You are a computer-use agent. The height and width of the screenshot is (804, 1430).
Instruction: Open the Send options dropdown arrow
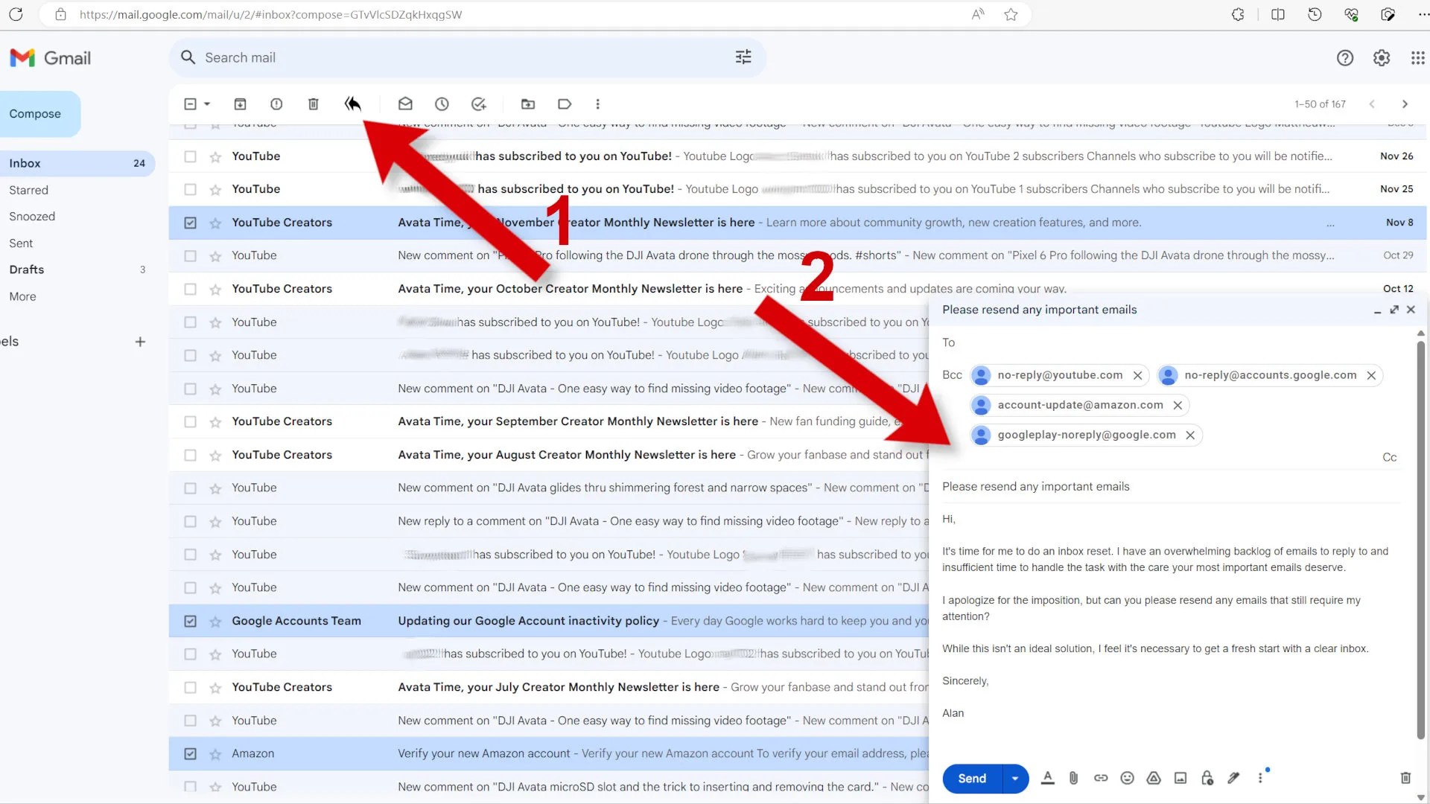click(1014, 778)
